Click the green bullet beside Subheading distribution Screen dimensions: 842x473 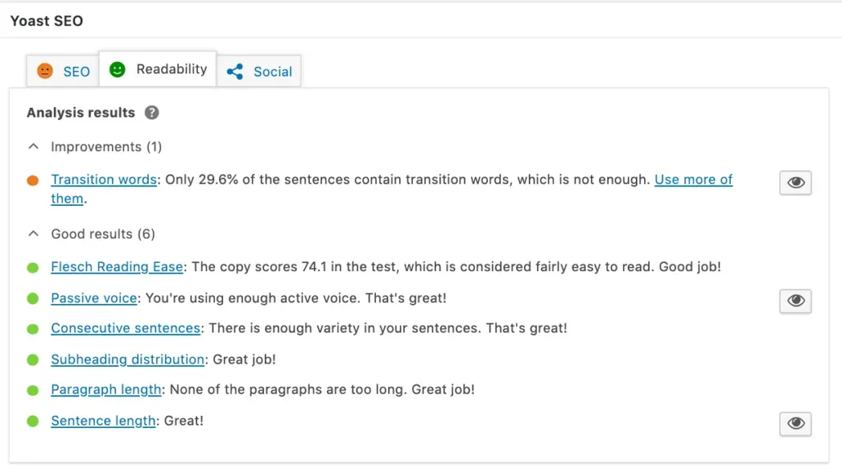pyautogui.click(x=33, y=359)
